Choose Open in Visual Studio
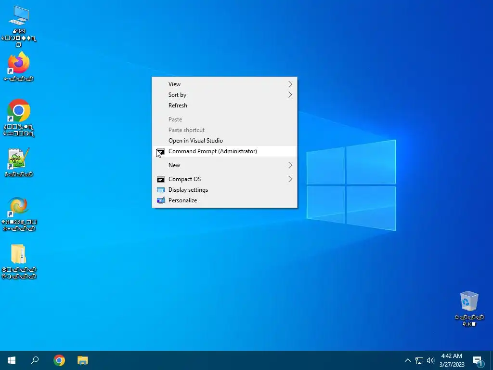 (x=224, y=141)
